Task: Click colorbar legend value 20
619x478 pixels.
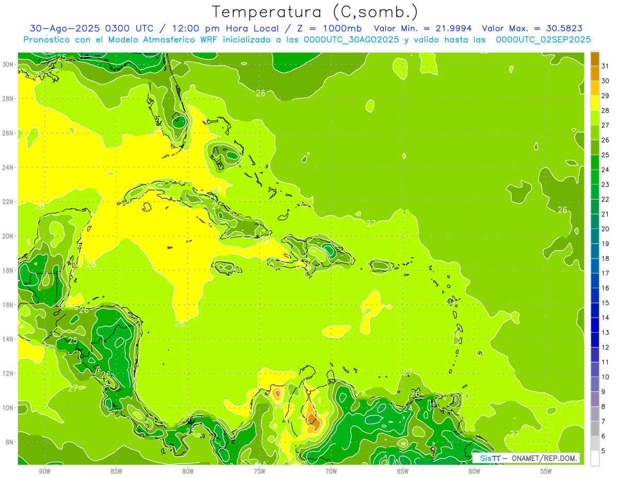Action: [606, 229]
